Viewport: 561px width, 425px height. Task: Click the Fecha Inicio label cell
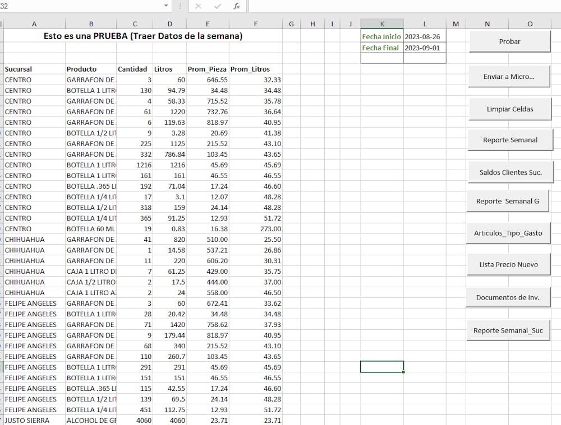pyautogui.click(x=381, y=36)
